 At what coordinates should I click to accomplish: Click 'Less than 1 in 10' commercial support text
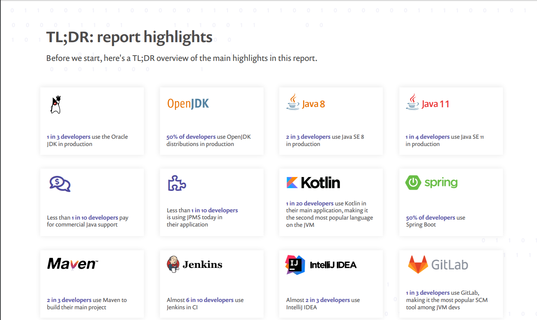88,221
